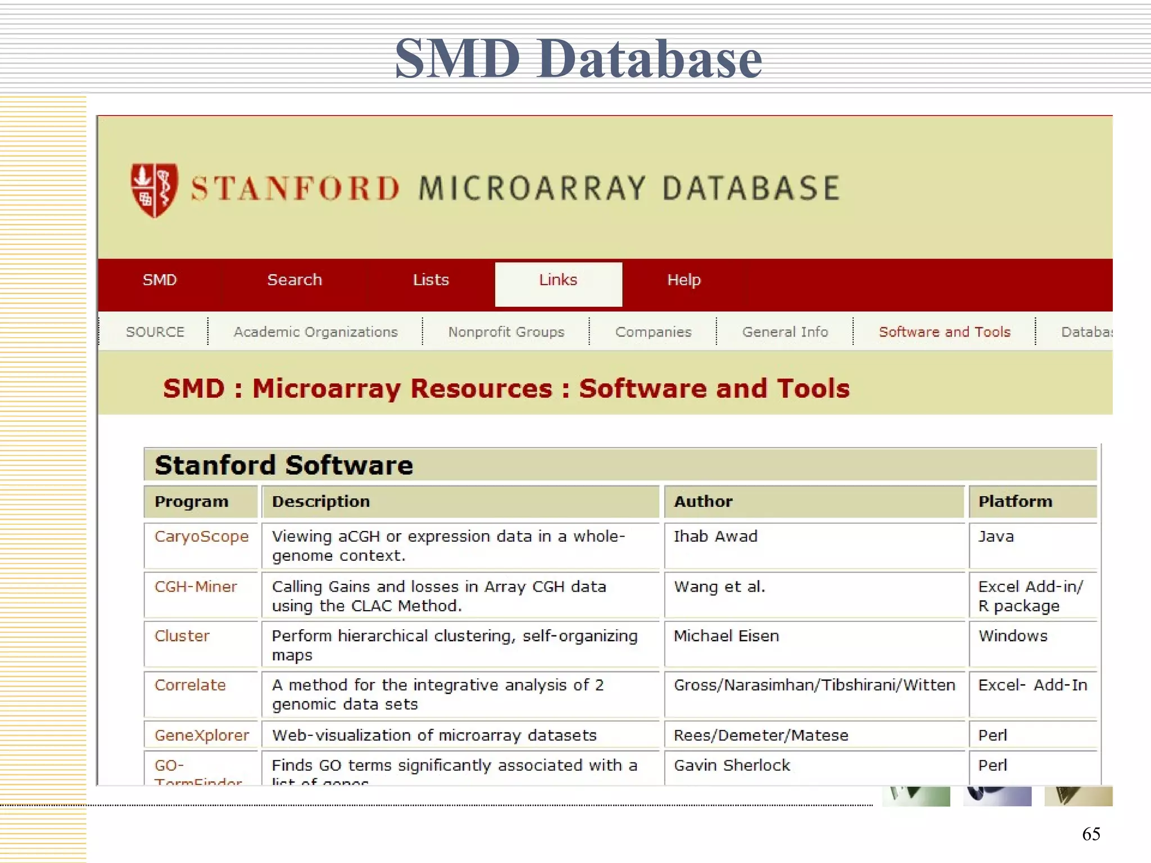Viewport: 1151px width, 863px height.
Task: Open the CGH-Miner program link
Action: click(196, 587)
